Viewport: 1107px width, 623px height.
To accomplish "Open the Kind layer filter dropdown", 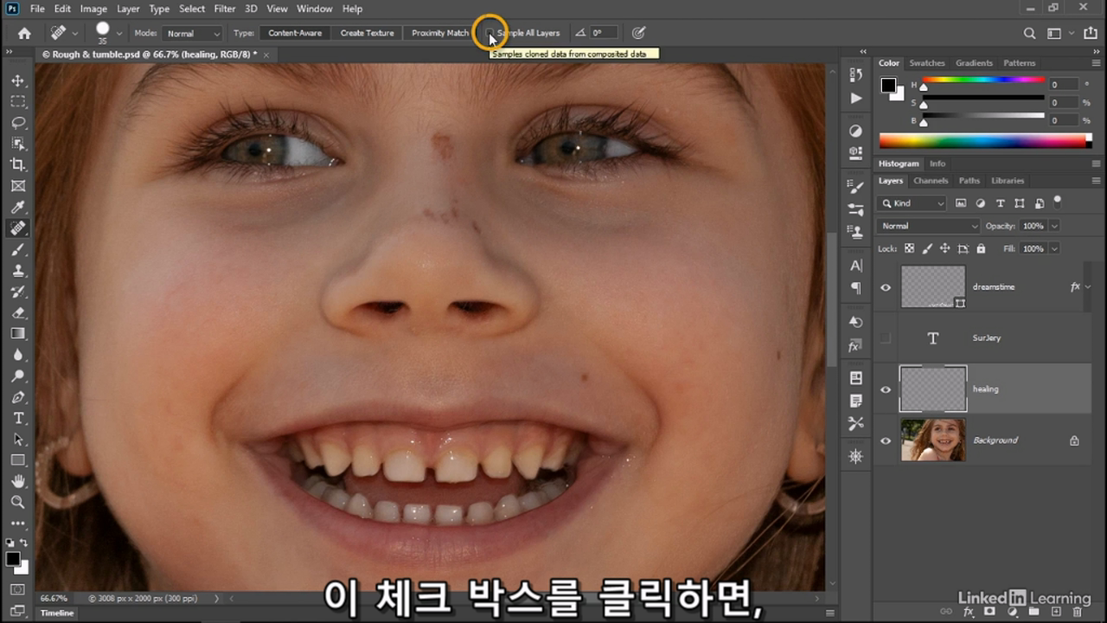I will [913, 203].
